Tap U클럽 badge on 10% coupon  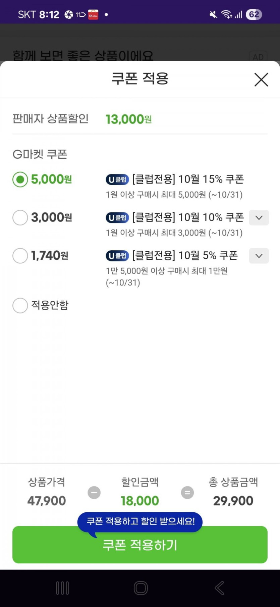[117, 218]
